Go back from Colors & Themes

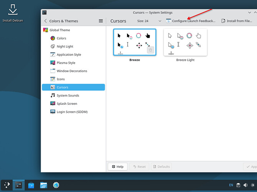(x=46, y=21)
